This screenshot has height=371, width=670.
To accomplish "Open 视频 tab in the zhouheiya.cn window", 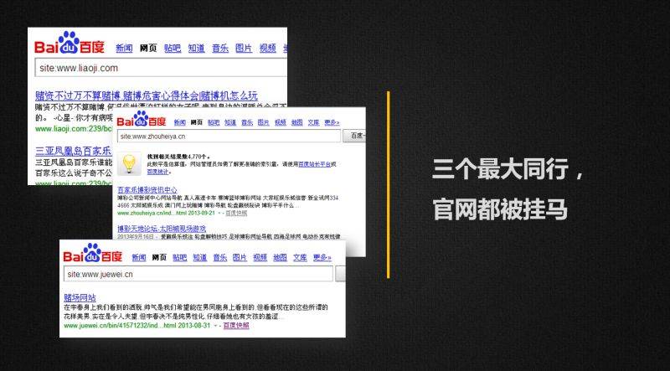I will 281,122.
